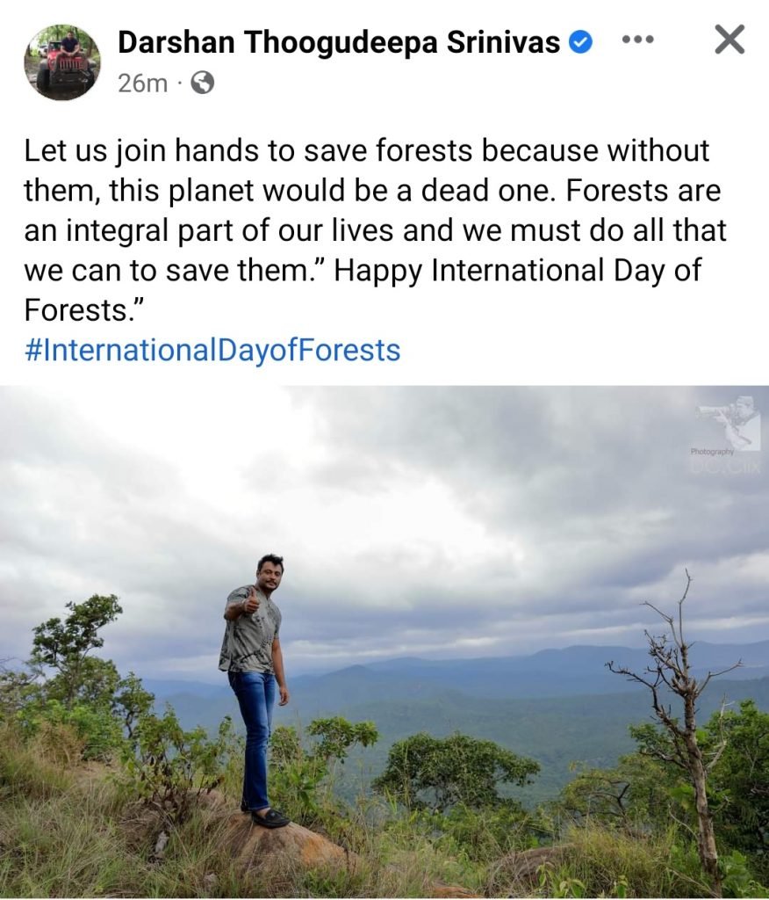Click "Happy International Day of Forests" text
The width and height of the screenshot is (769, 900).
362,290
